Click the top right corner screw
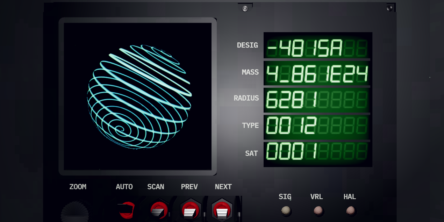The image size is (444, 222). point(390,8)
